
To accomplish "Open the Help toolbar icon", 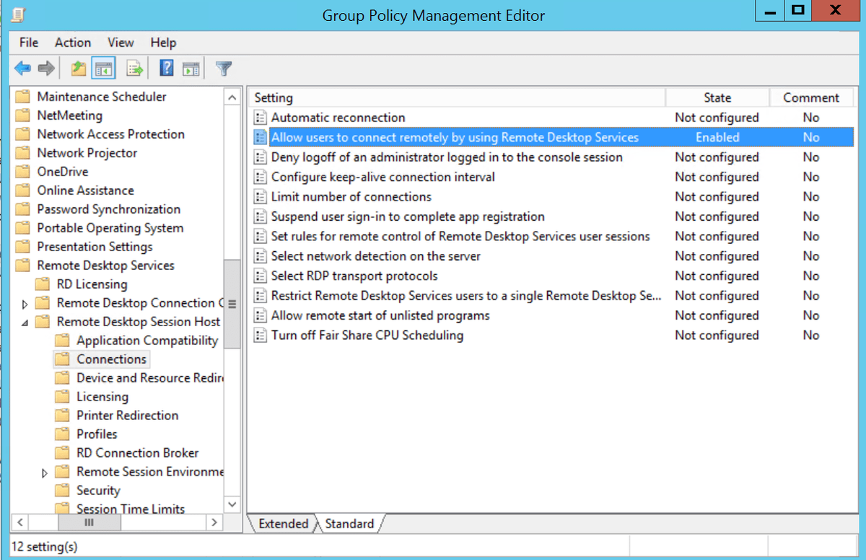I will tap(167, 69).
